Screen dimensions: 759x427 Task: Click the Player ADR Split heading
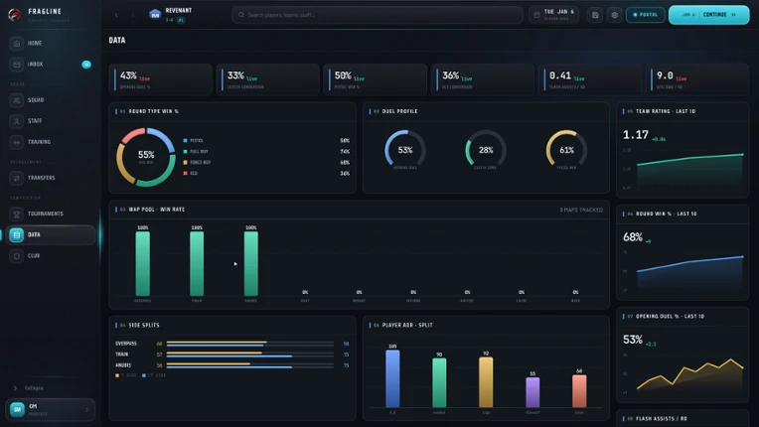(407, 325)
